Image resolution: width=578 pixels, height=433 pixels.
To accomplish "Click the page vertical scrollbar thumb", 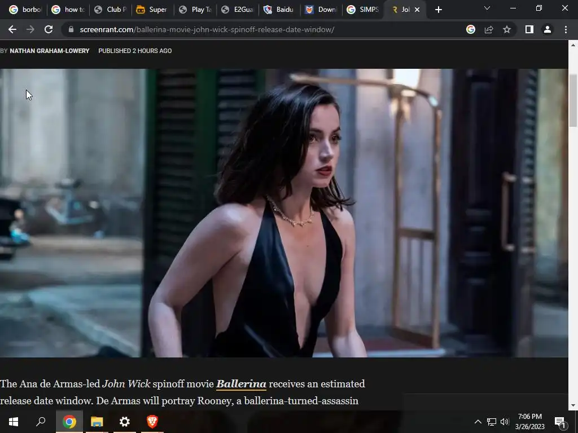I will 573,100.
